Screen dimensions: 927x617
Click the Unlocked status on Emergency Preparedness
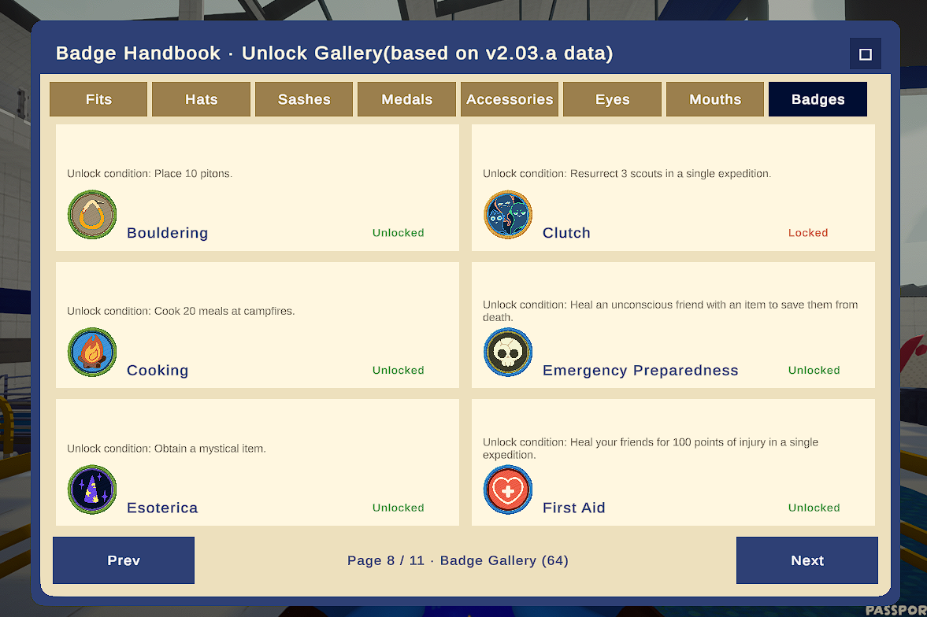click(x=814, y=371)
